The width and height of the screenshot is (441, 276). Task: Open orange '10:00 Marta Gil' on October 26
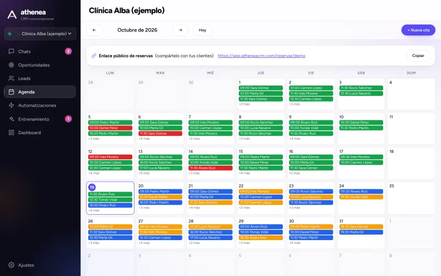coord(110,227)
